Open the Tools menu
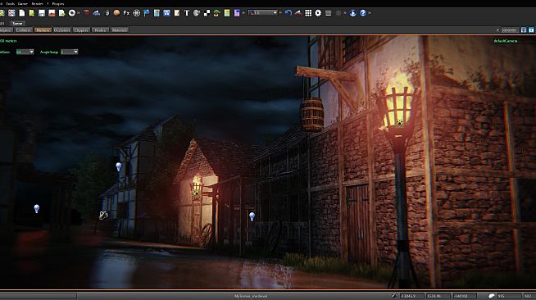 (11, 3)
